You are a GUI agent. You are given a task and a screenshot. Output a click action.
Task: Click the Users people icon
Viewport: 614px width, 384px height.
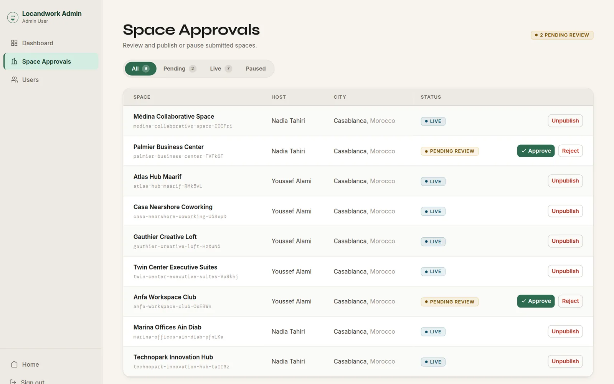coord(14,79)
